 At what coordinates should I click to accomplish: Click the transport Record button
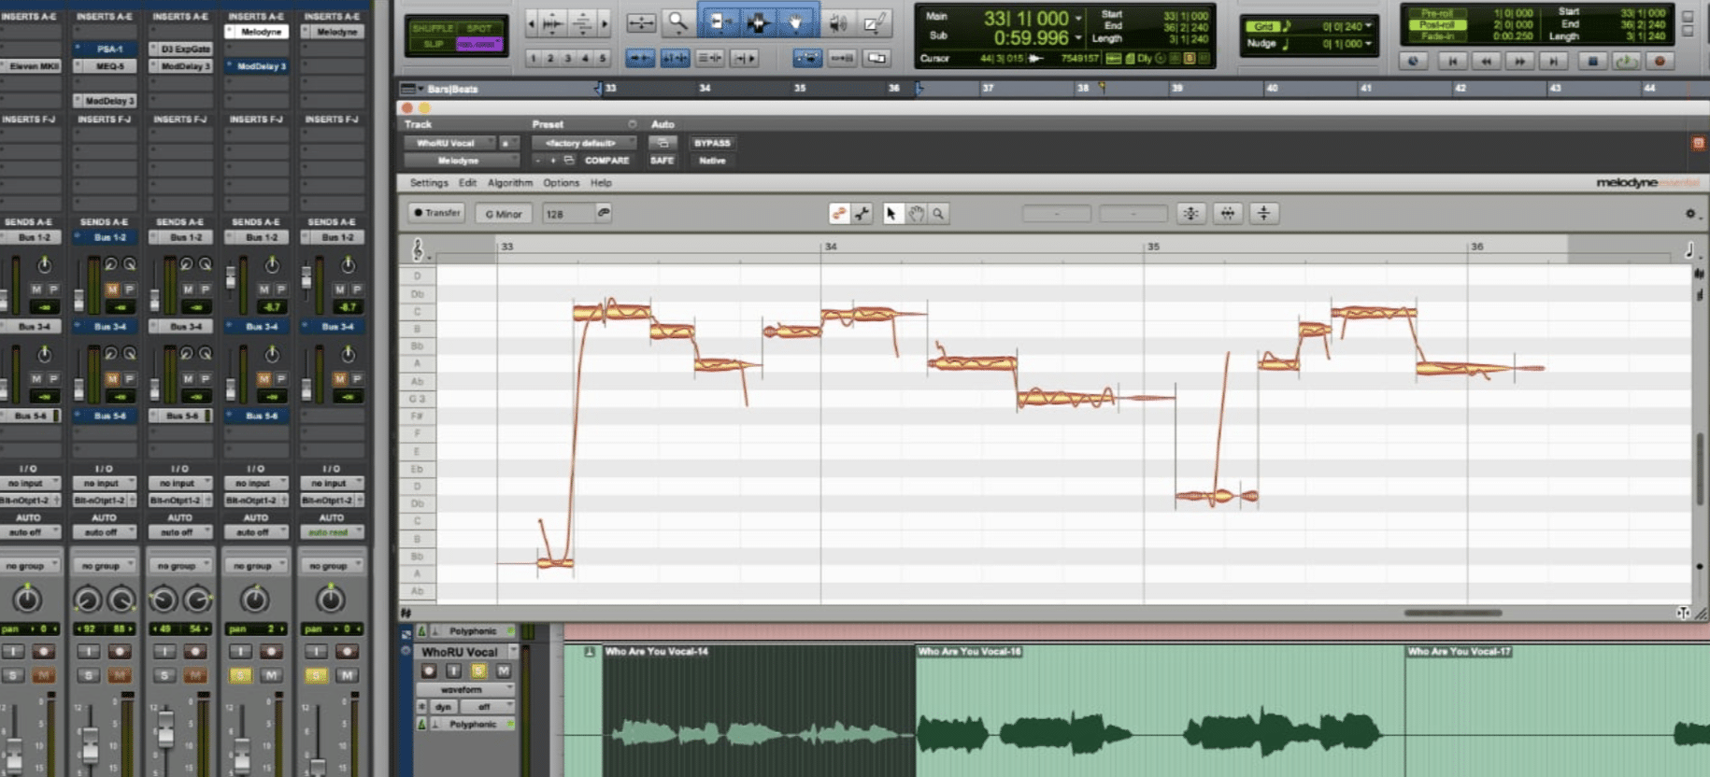pyautogui.click(x=1660, y=61)
